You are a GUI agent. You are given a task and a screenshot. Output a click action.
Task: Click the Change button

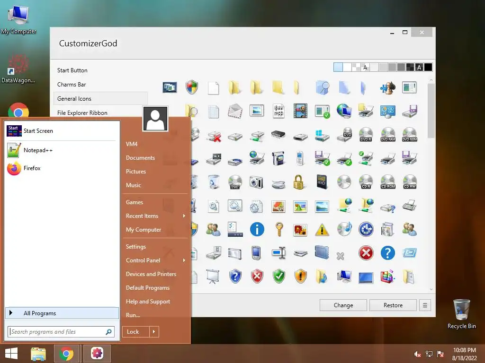pos(343,305)
